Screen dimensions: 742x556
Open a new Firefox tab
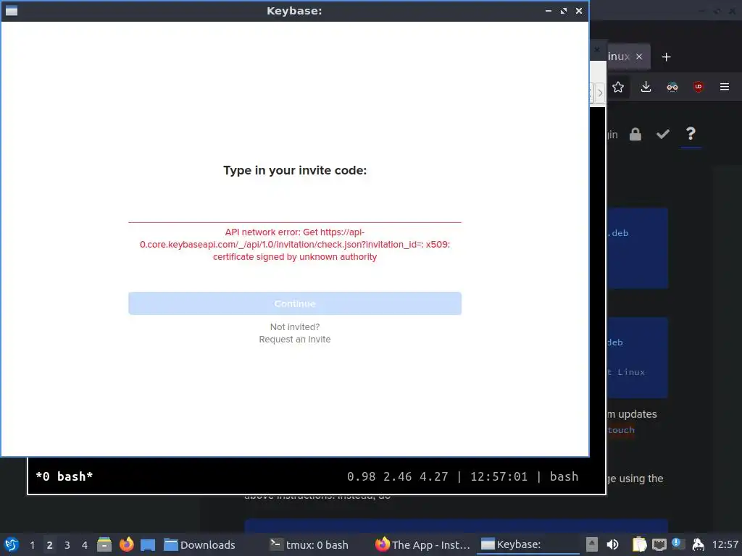click(667, 56)
